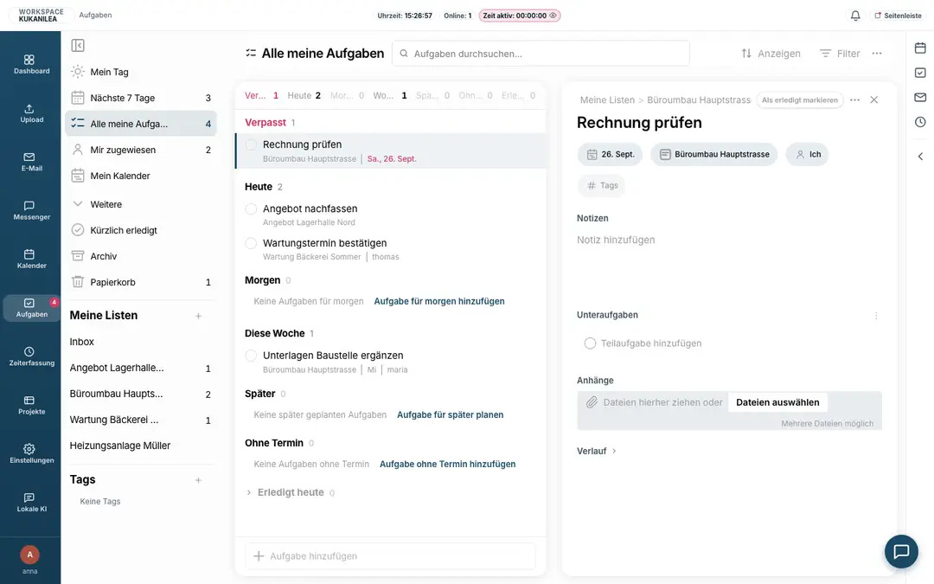Add a new tag with plus icon
This screenshot has width=934, height=584.
tap(198, 479)
